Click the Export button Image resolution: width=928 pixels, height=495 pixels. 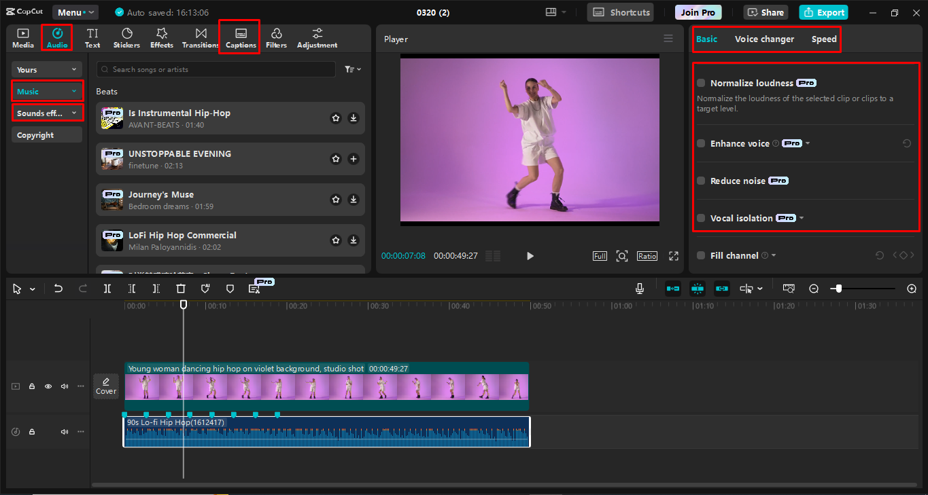click(x=823, y=12)
